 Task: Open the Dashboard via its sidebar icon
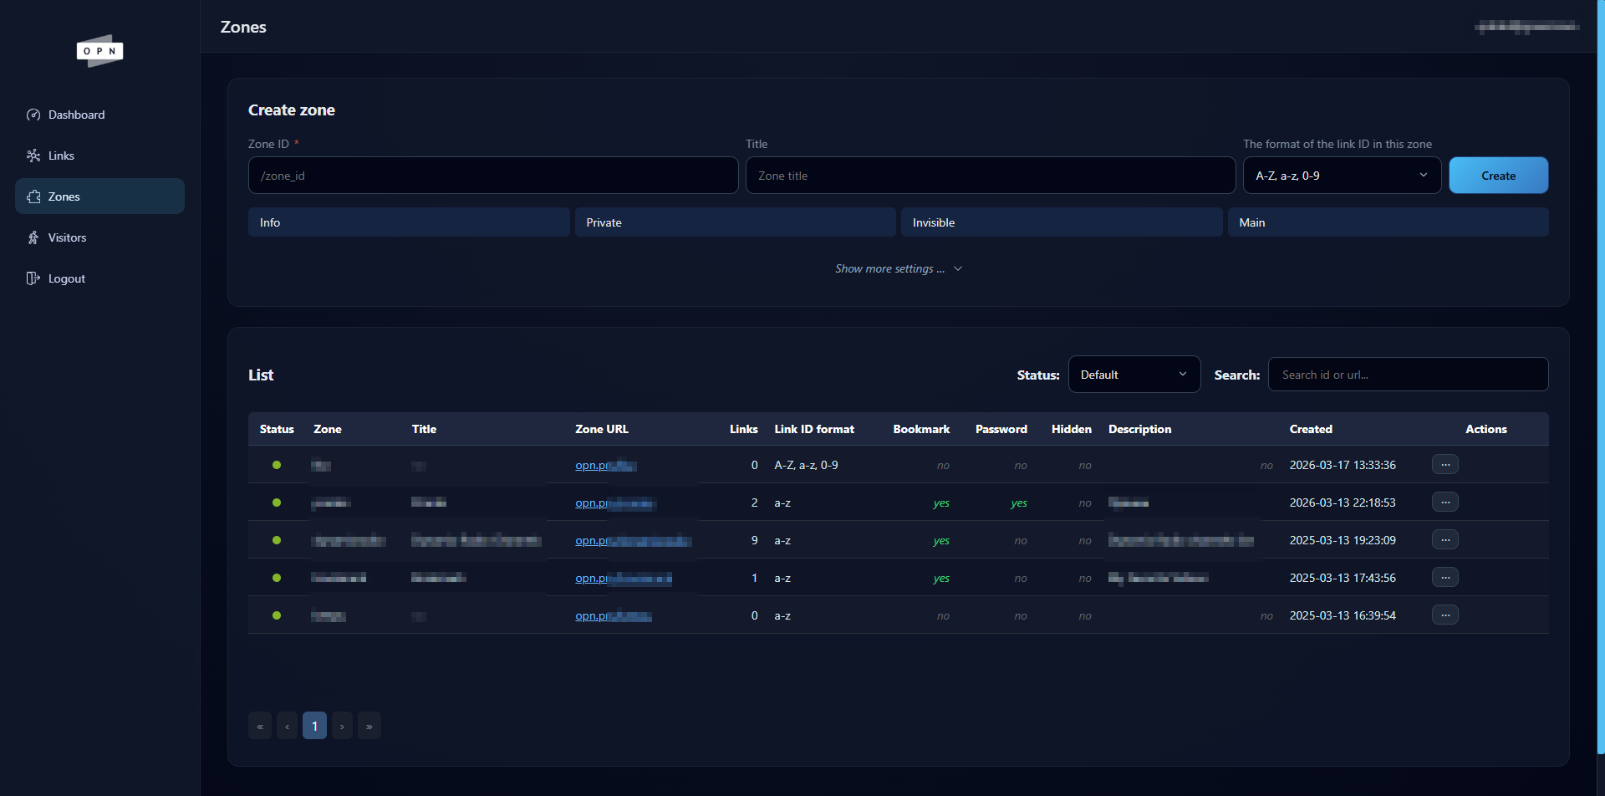point(33,115)
